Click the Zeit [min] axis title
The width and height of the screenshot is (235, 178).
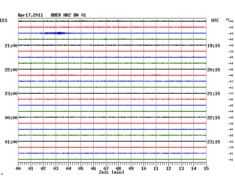click(x=111, y=172)
